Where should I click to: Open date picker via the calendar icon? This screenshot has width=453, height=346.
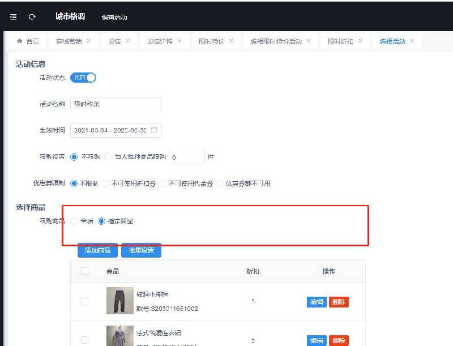[x=154, y=130]
